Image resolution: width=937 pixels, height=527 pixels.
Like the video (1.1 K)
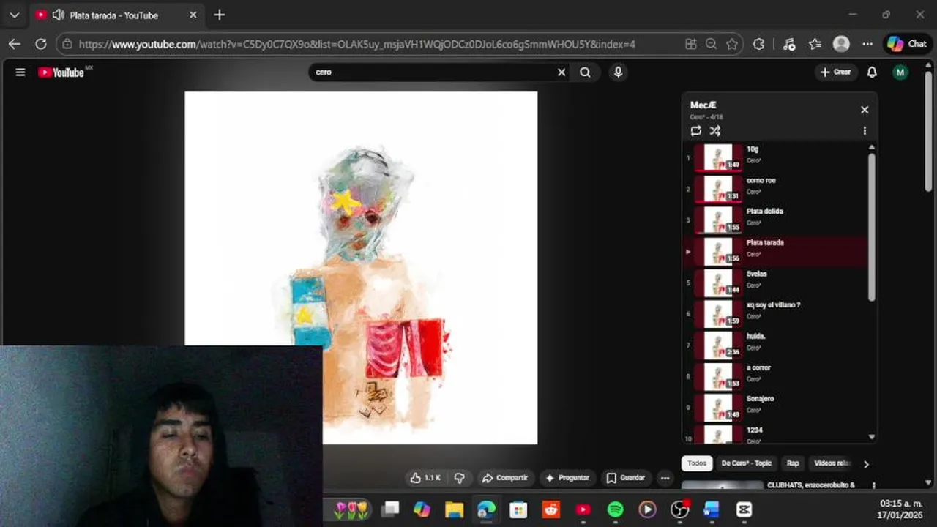[x=425, y=478]
